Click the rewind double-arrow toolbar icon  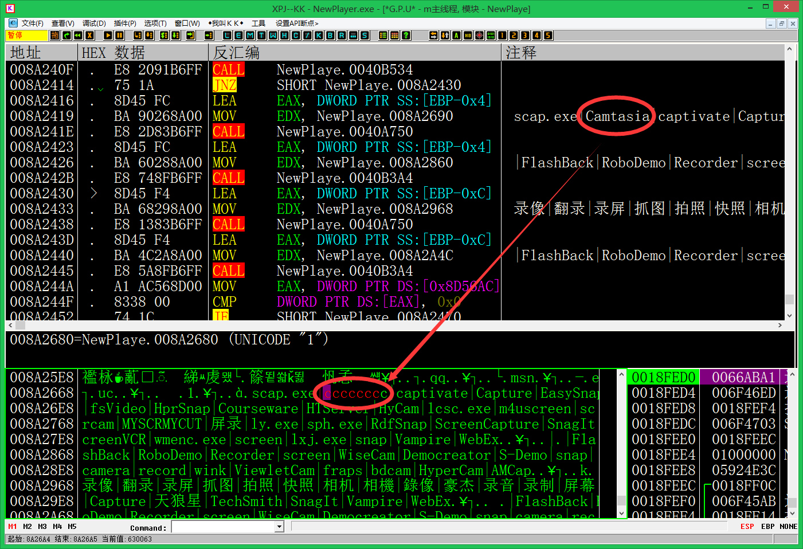tap(78, 36)
